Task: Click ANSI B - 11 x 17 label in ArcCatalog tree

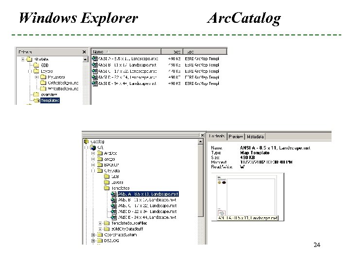Action: point(147,200)
